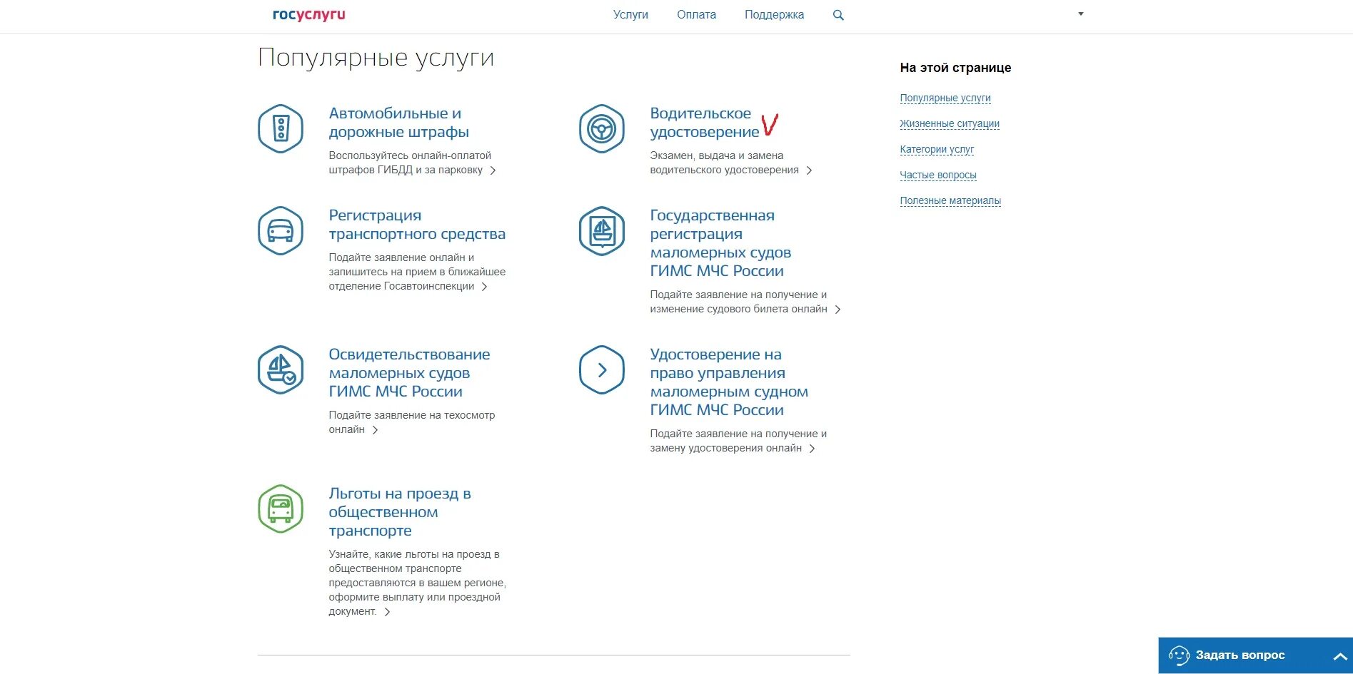The width and height of the screenshot is (1353, 674).
Task: Open Регистрация транспортного средства link
Action: 417,225
